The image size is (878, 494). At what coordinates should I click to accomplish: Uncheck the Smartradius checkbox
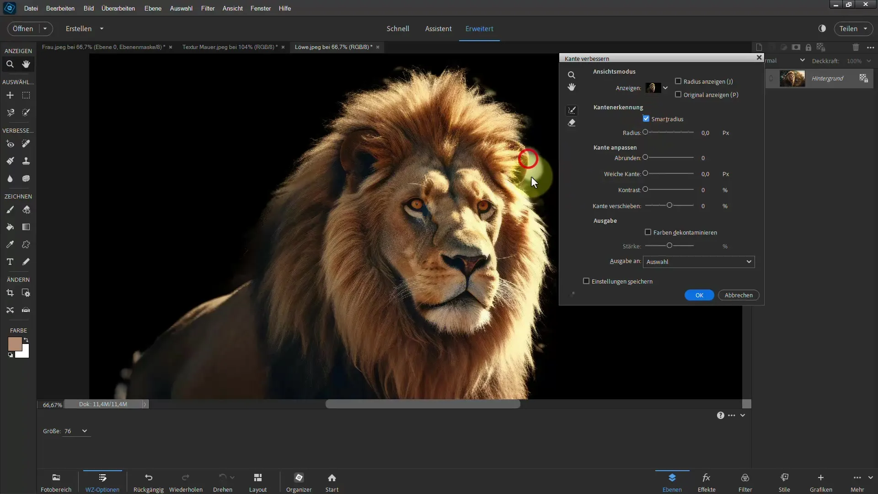646,118
